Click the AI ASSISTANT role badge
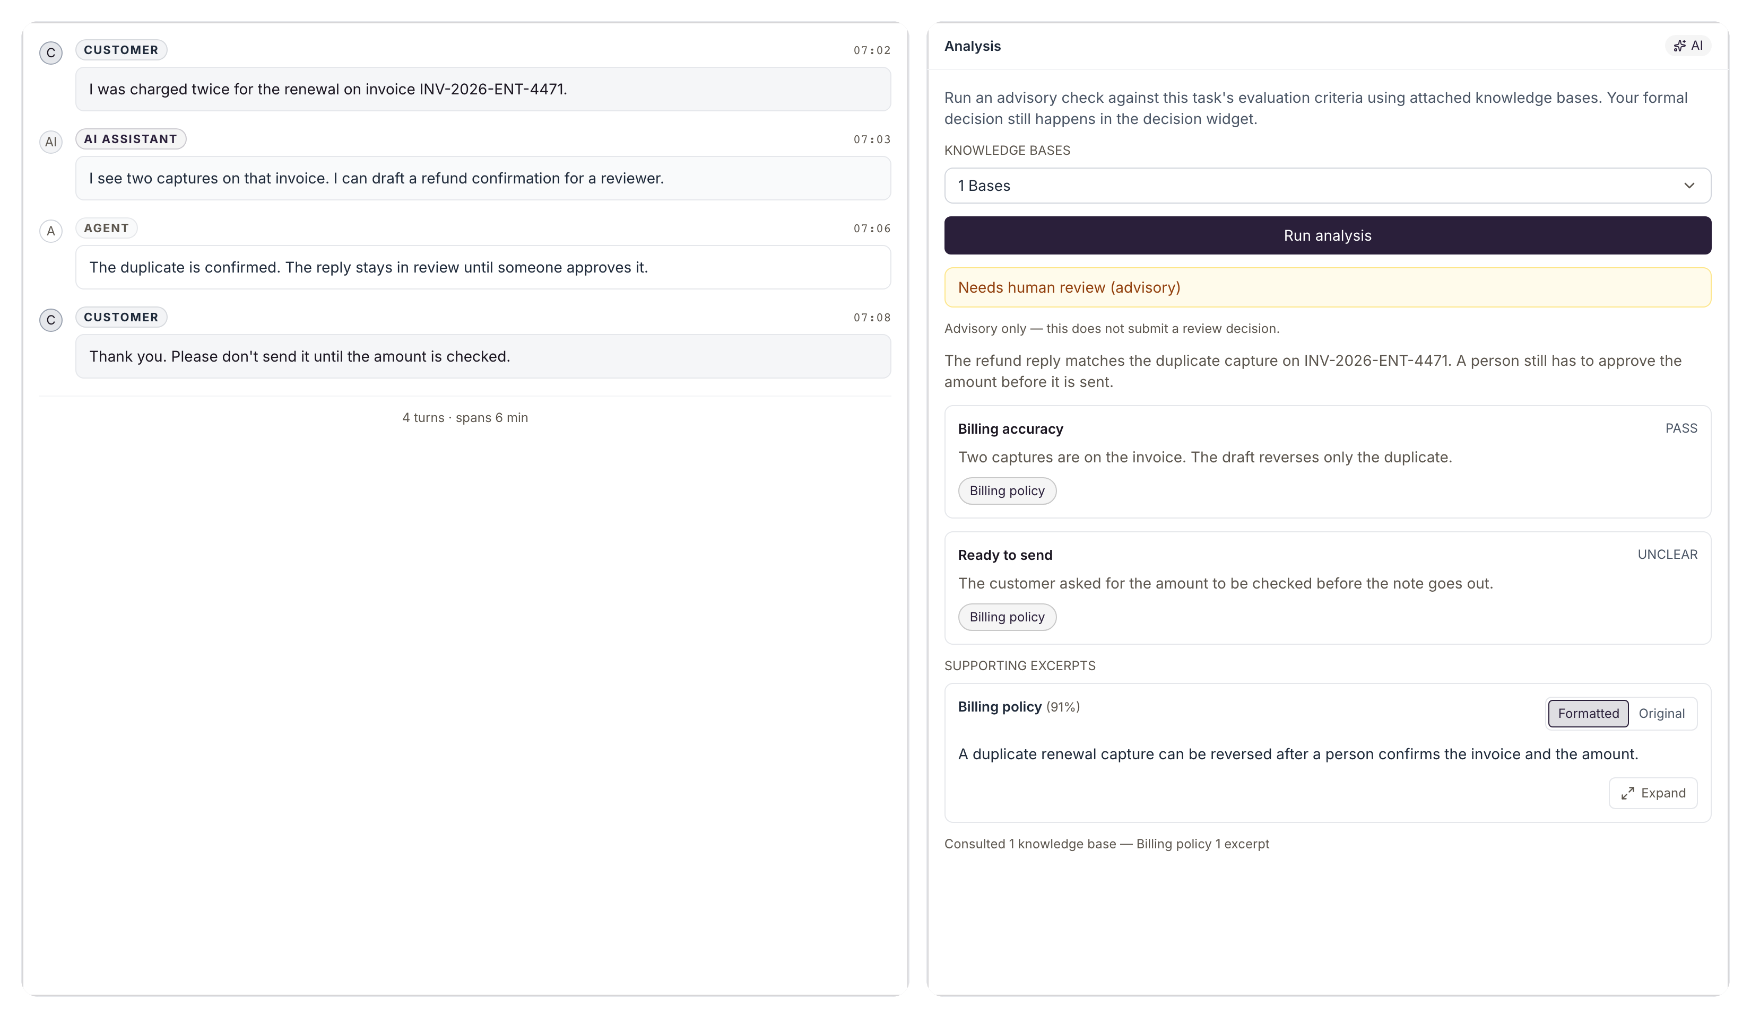This screenshot has width=1751, height=1018. pyautogui.click(x=131, y=139)
